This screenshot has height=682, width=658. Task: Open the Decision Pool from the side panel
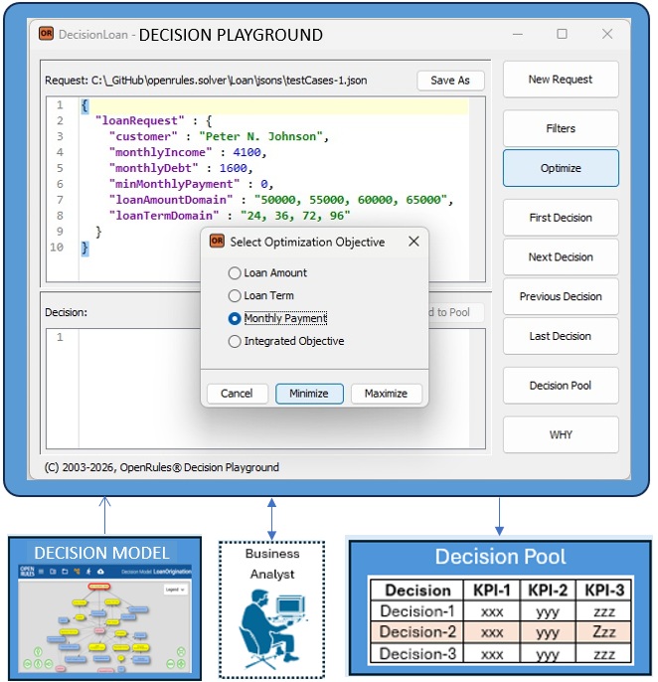[x=561, y=386]
